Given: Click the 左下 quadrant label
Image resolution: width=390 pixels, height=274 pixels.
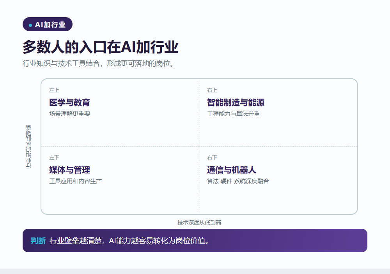Looking at the screenshot, I should tap(54, 157).
